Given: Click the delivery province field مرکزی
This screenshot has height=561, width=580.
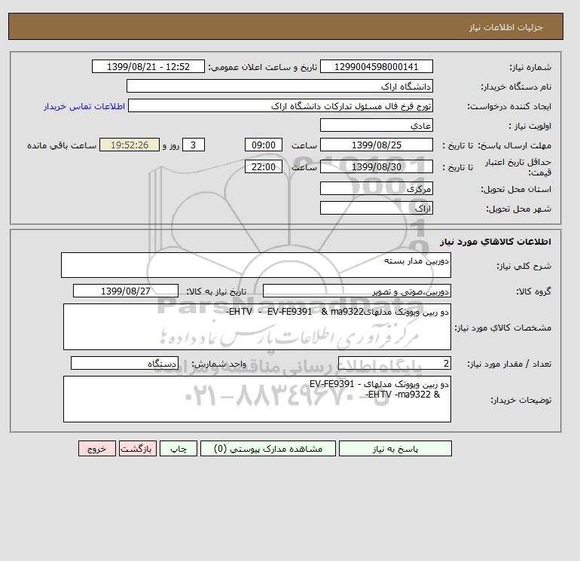Looking at the screenshot, I should [x=376, y=188].
